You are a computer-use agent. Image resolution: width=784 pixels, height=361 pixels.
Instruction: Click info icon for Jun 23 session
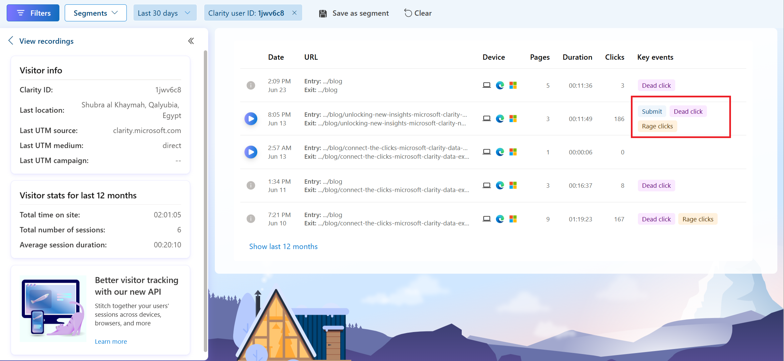tap(251, 85)
